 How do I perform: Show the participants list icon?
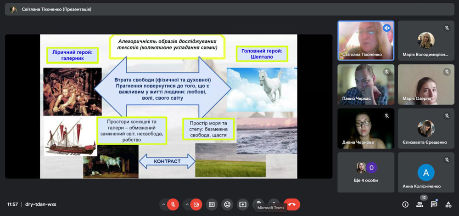pos(420,205)
